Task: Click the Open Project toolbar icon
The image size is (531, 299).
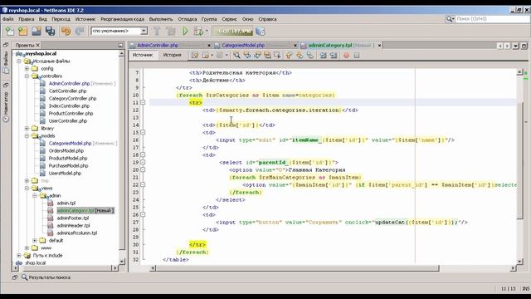Action: coord(37,32)
